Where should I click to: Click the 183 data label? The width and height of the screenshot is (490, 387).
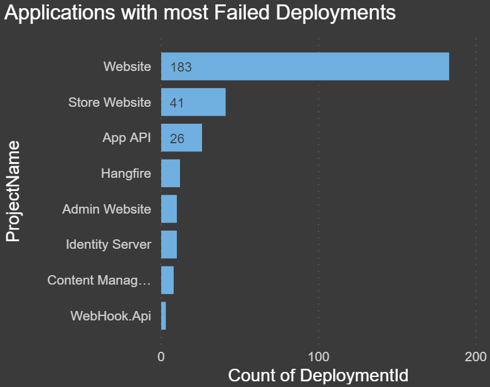tap(181, 67)
